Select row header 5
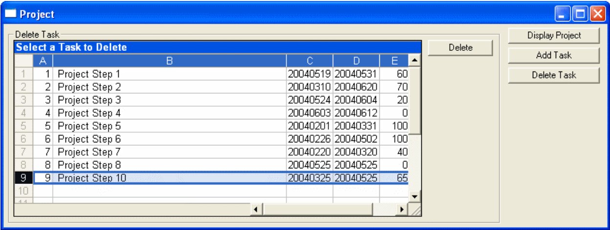 point(23,126)
